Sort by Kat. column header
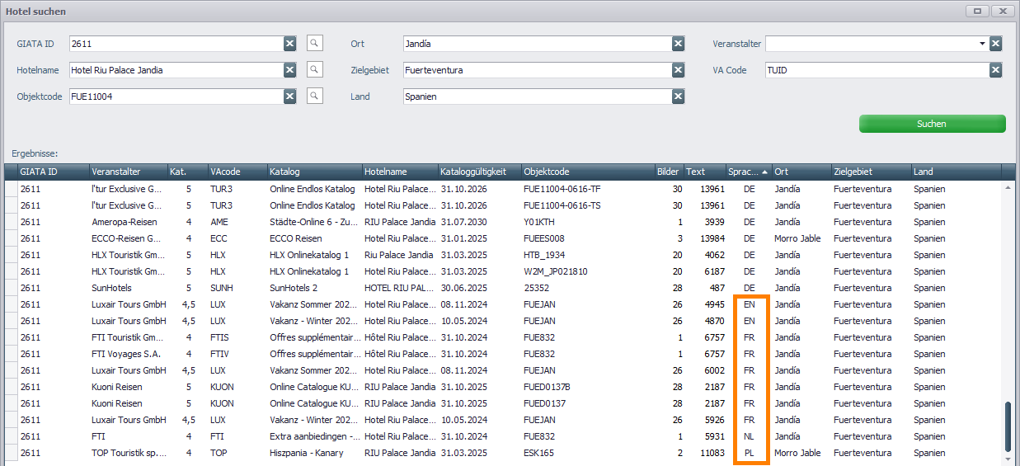 (x=187, y=172)
